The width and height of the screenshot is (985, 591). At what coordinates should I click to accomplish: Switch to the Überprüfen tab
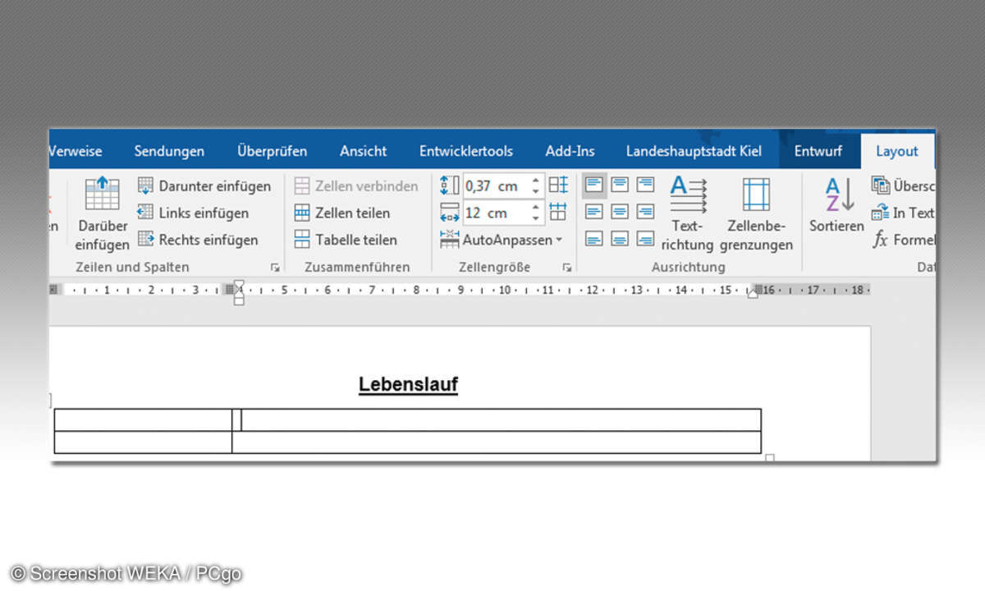pos(272,151)
